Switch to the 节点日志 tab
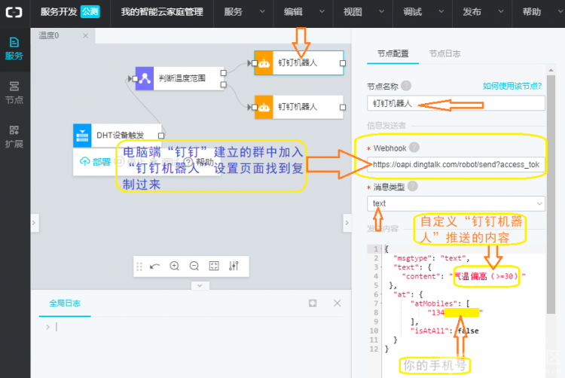The image size is (565, 378). pos(444,53)
